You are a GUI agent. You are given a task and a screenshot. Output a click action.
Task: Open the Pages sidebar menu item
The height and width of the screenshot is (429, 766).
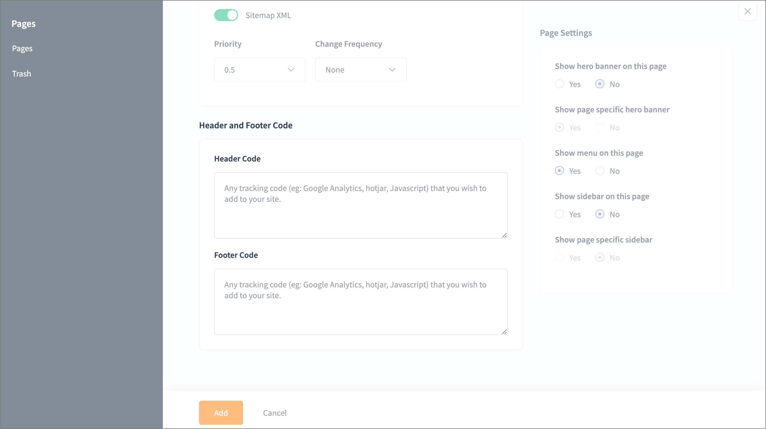pyautogui.click(x=22, y=49)
